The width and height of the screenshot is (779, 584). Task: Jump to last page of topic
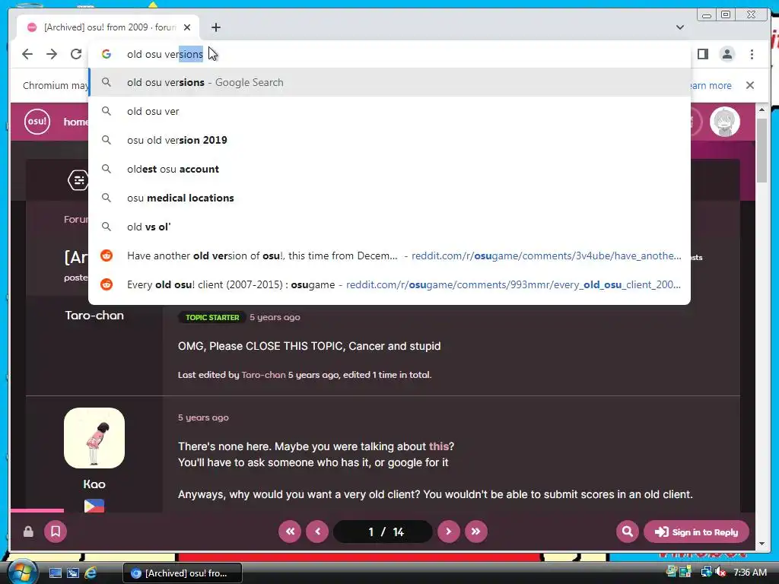(476, 532)
